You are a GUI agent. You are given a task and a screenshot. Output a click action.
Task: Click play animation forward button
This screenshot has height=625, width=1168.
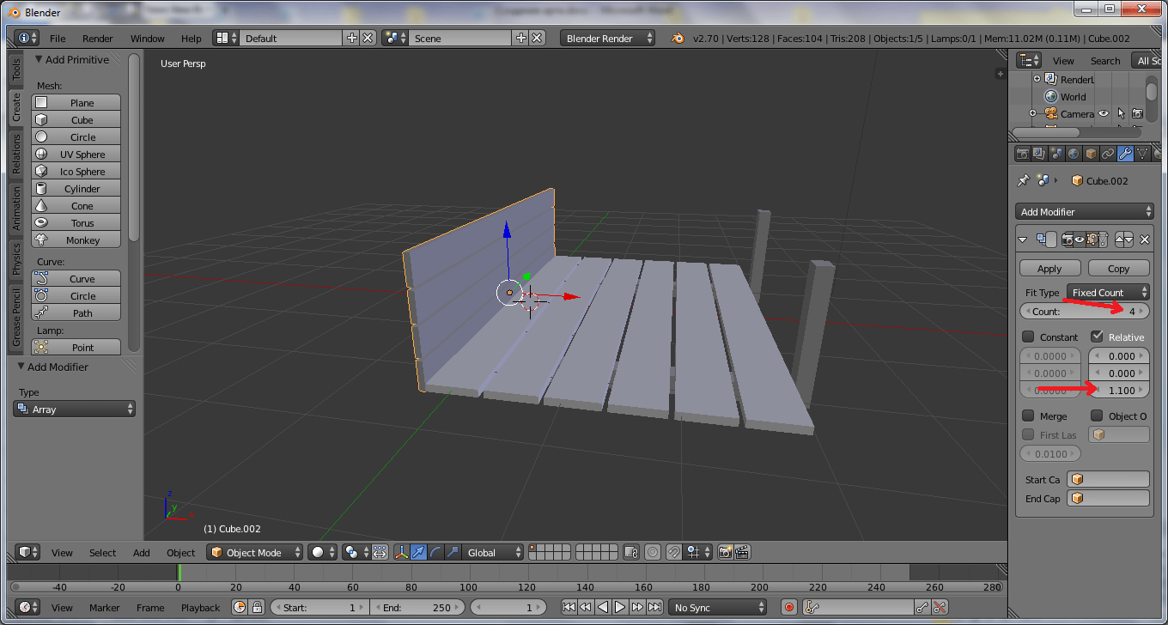[619, 607]
